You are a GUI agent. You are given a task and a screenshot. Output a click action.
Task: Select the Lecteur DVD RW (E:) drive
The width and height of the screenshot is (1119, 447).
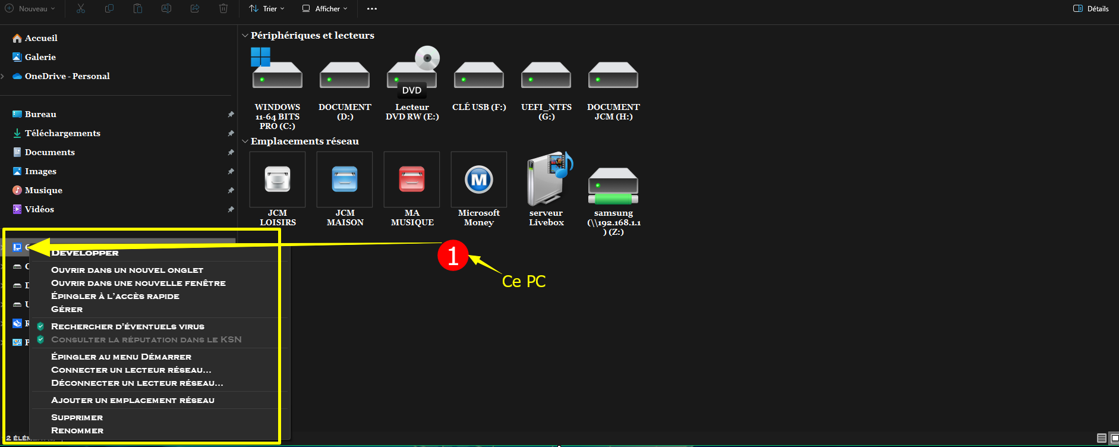coord(412,84)
